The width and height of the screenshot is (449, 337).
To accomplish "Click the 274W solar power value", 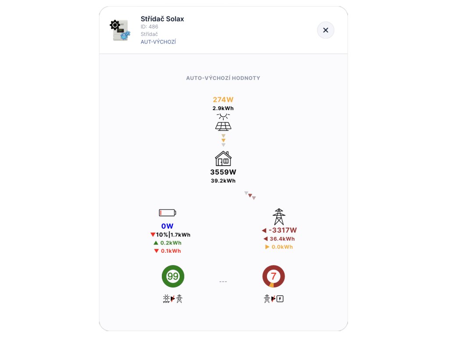I will 223,100.
